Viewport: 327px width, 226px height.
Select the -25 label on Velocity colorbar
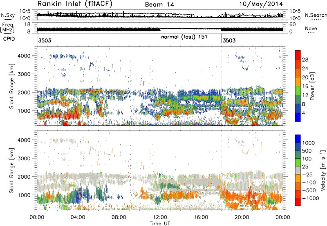pos(307,174)
